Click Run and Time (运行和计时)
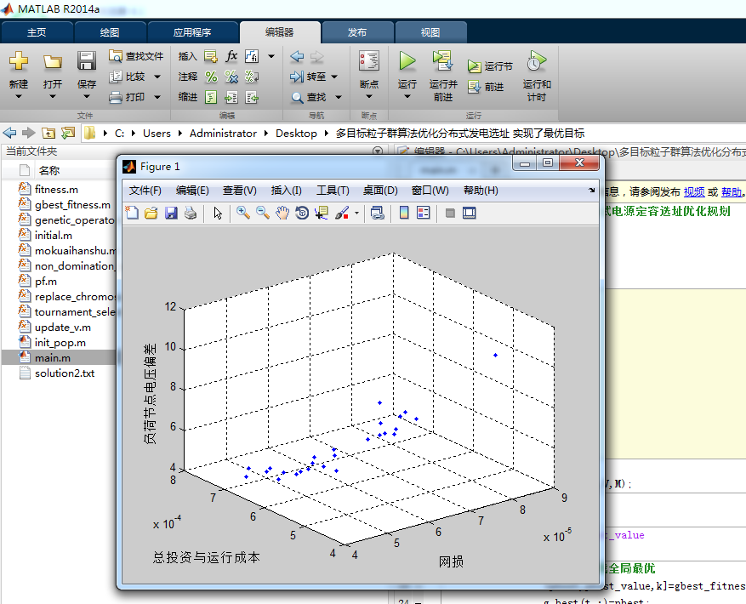This screenshot has width=746, height=604. (x=537, y=76)
